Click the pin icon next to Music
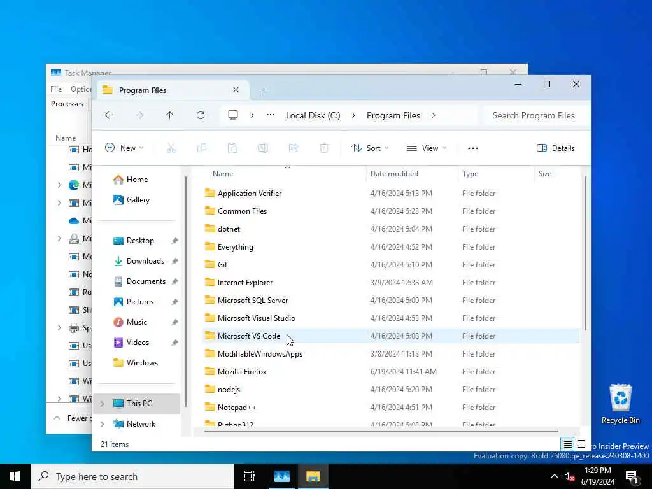Image resolution: width=652 pixels, height=489 pixels. point(174,322)
